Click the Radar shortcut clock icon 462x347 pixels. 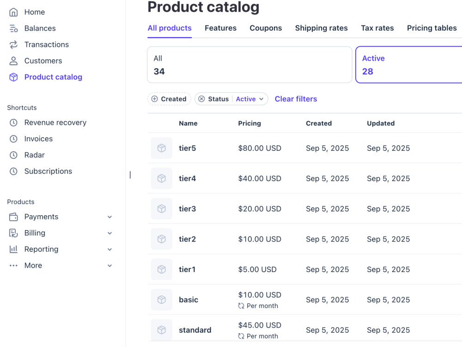(13, 155)
